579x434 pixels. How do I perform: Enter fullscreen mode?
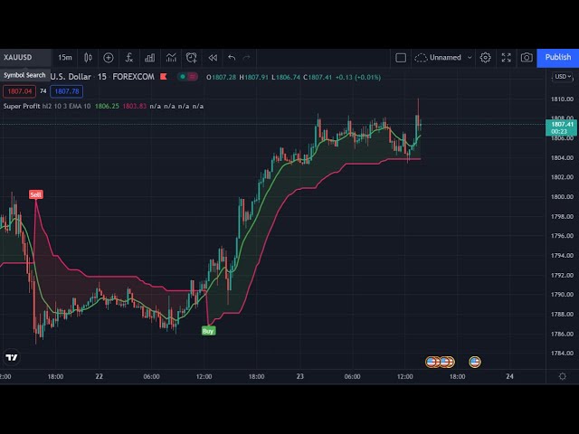point(506,57)
